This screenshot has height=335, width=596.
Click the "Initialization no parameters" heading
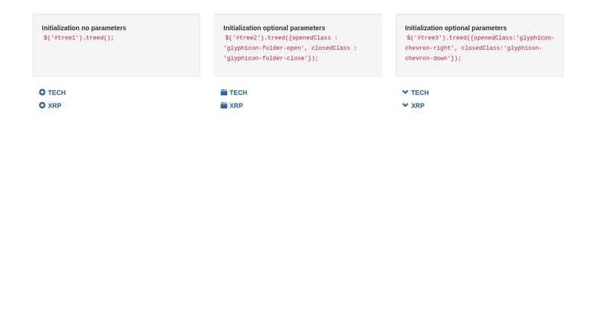click(x=84, y=28)
